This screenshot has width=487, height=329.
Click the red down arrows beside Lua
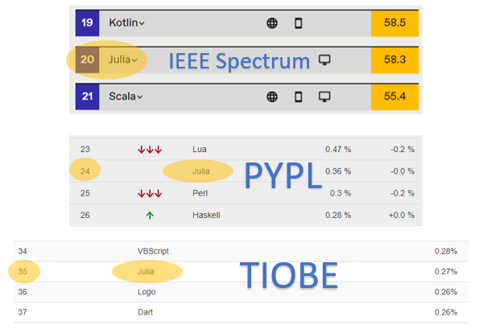[x=150, y=149]
